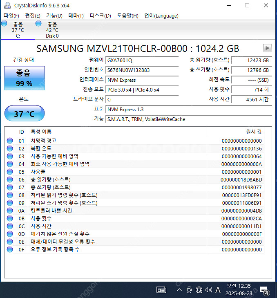The height and width of the screenshot is (298, 277).
Task: Click status orb of 0E 매체/데이터 무결성 오류 횟수
Action: 10,242
